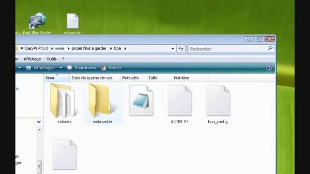Sort by Date de la prise de vue
Screen dimensions: 310x174
click(x=95, y=78)
